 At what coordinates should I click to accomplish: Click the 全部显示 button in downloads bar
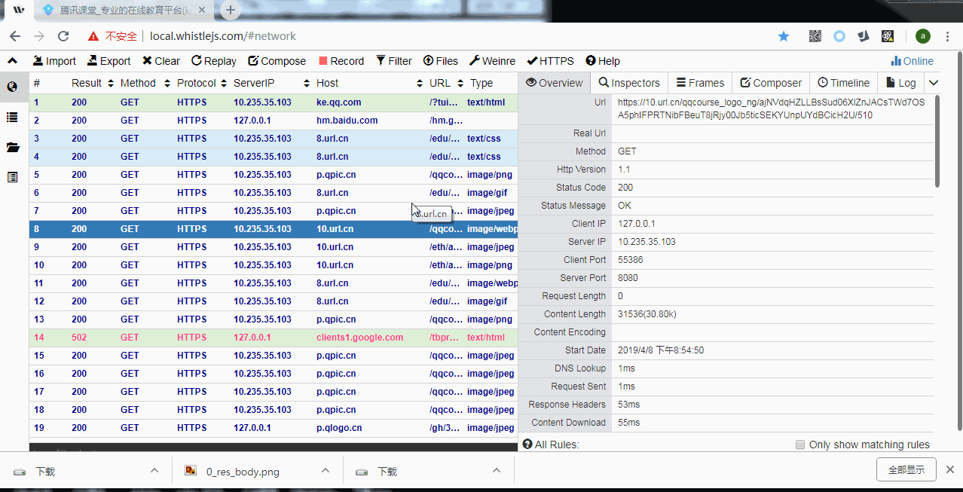906,469
